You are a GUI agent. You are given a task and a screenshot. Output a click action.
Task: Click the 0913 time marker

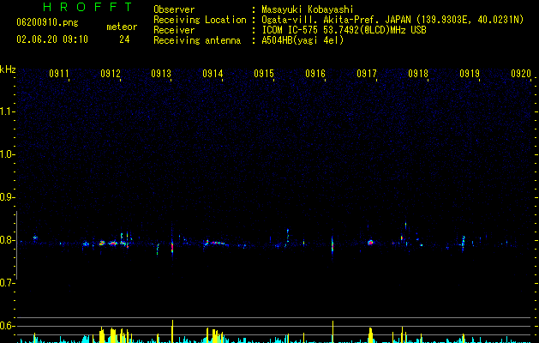(x=161, y=74)
